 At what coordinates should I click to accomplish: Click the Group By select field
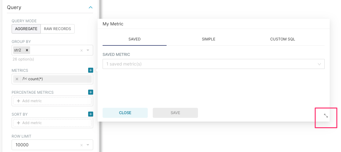pos(52,50)
